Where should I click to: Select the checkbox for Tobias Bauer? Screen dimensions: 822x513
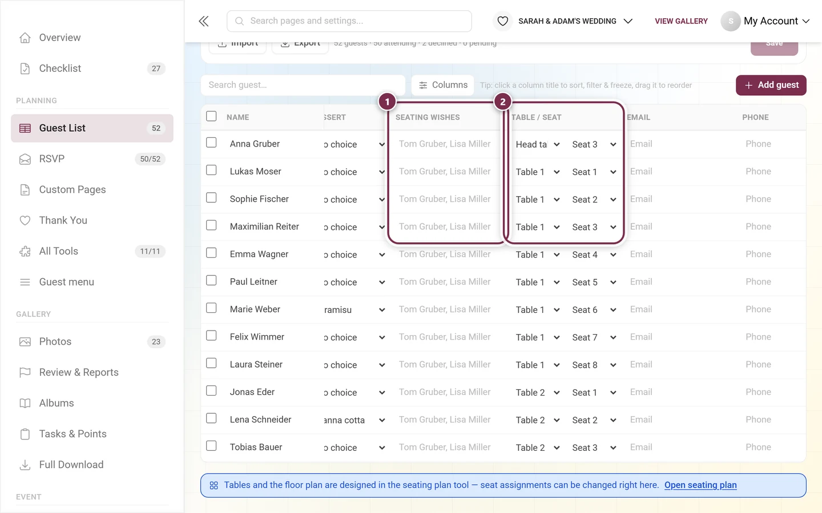pos(211,446)
